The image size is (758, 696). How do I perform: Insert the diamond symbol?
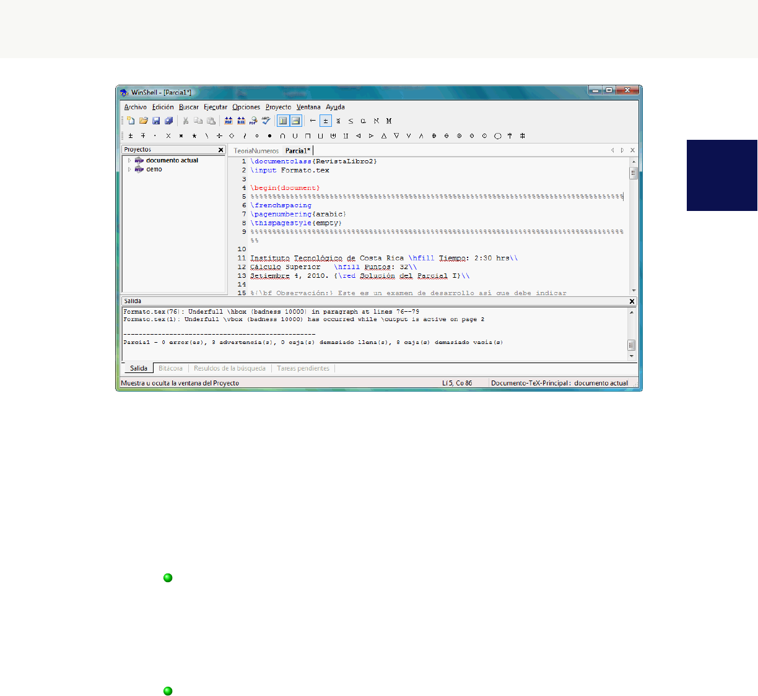point(232,135)
